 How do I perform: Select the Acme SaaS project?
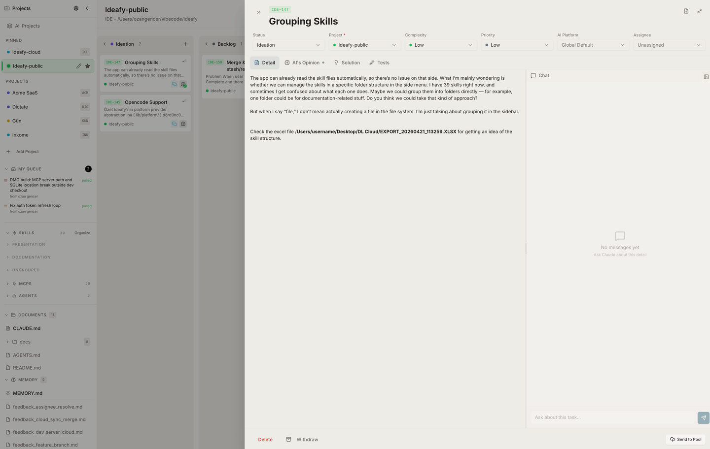click(x=48, y=93)
